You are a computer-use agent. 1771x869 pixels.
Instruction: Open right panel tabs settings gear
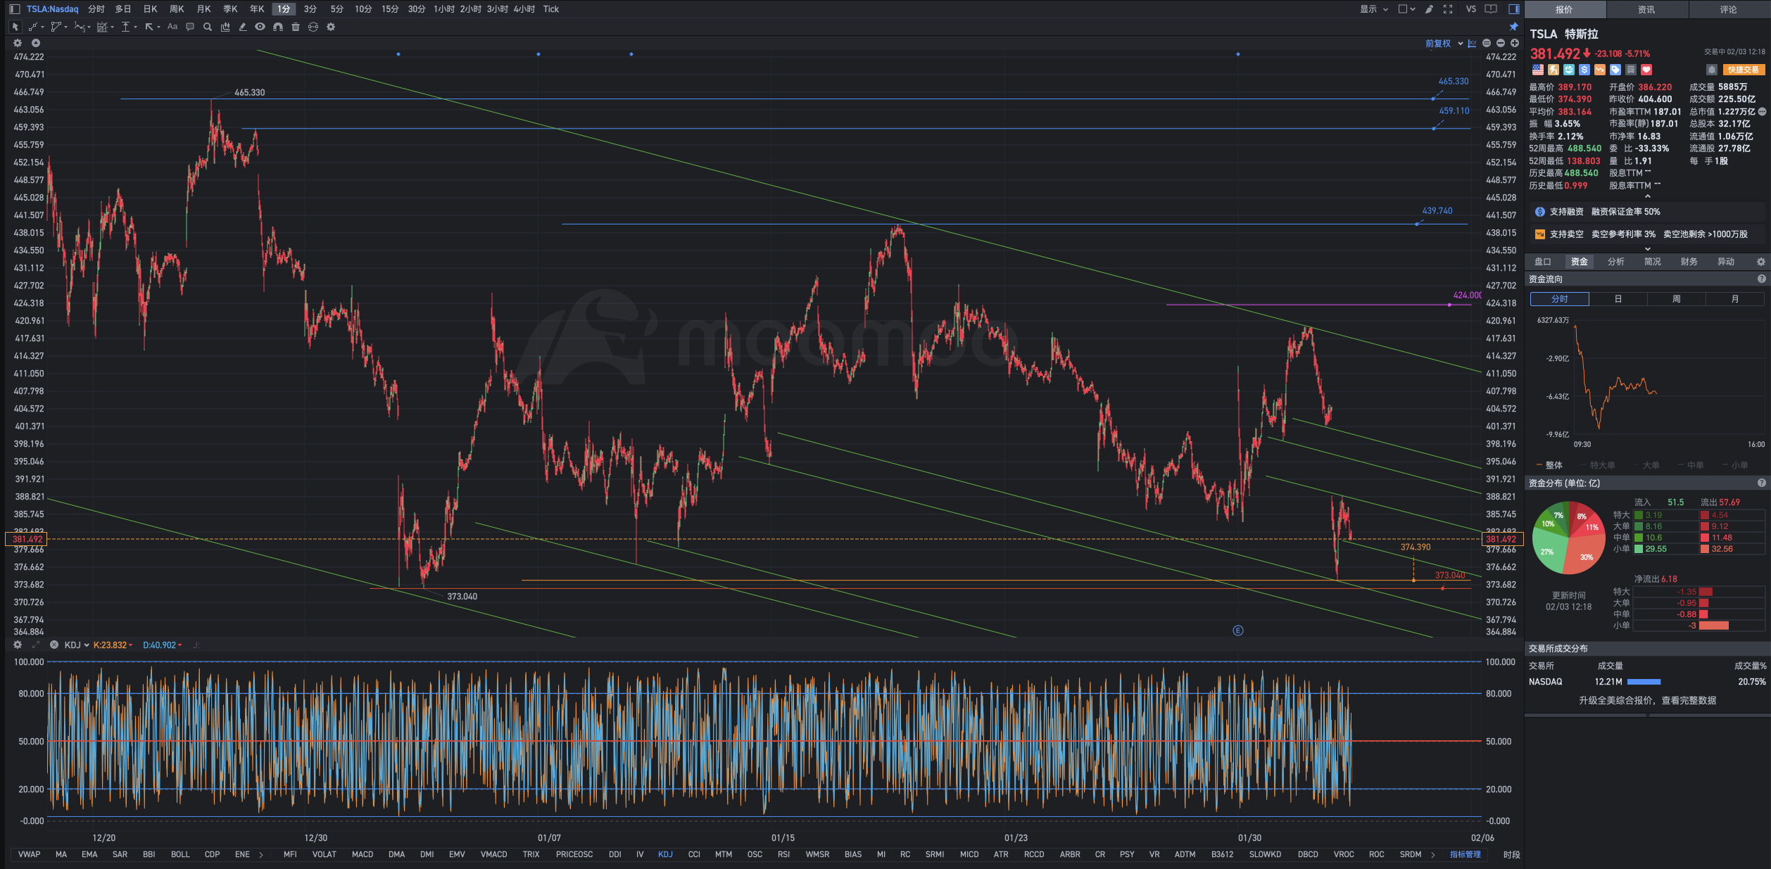coord(1761,262)
